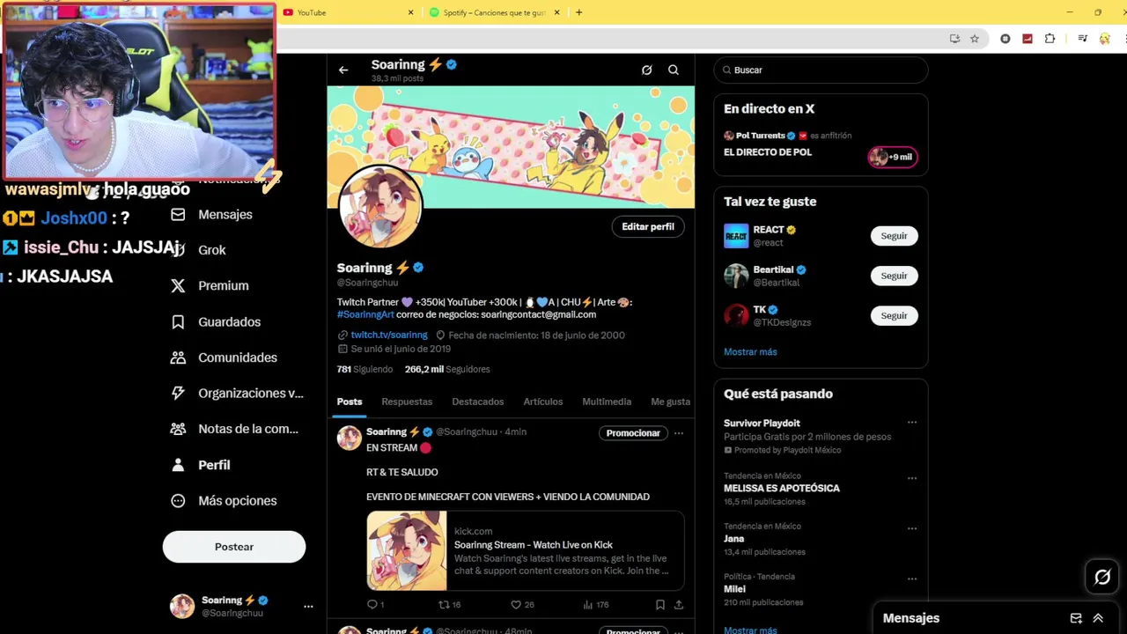The image size is (1127, 634).
Task: Open Milei trend options menu
Action: tap(912, 579)
